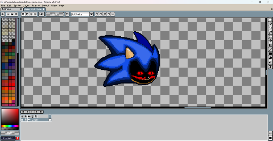Open the palette options menu icon
The image size is (273, 141).
point(16,14)
